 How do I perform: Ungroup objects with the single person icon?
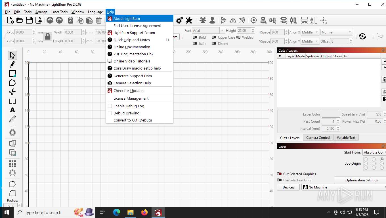212,20
